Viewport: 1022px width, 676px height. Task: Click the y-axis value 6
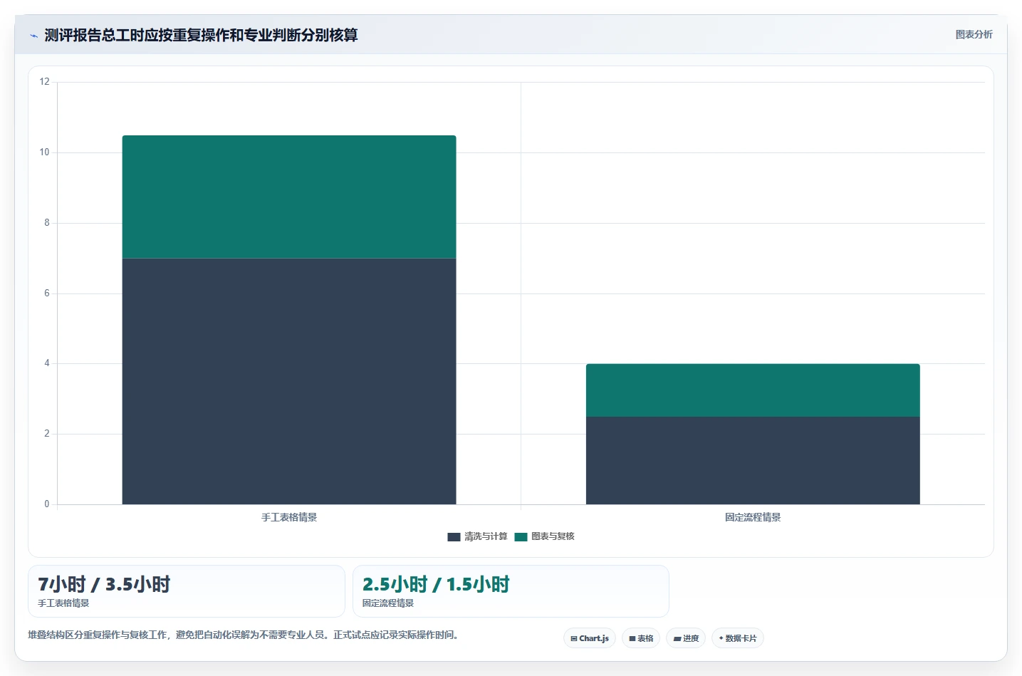(x=47, y=293)
